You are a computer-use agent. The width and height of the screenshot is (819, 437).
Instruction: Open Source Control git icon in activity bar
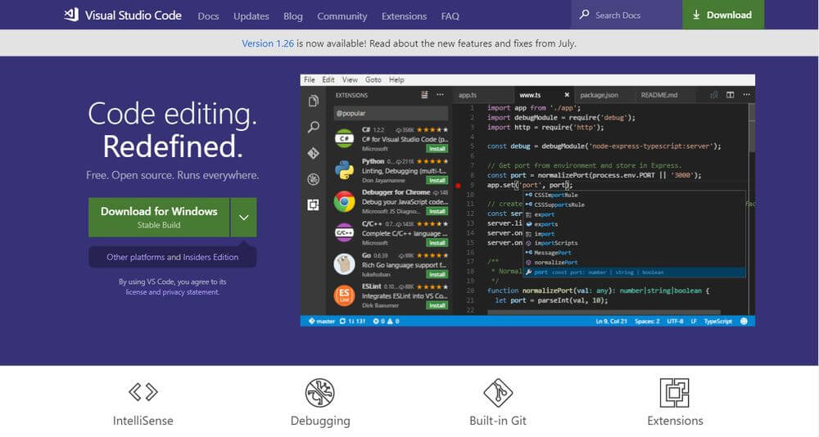pyautogui.click(x=314, y=153)
